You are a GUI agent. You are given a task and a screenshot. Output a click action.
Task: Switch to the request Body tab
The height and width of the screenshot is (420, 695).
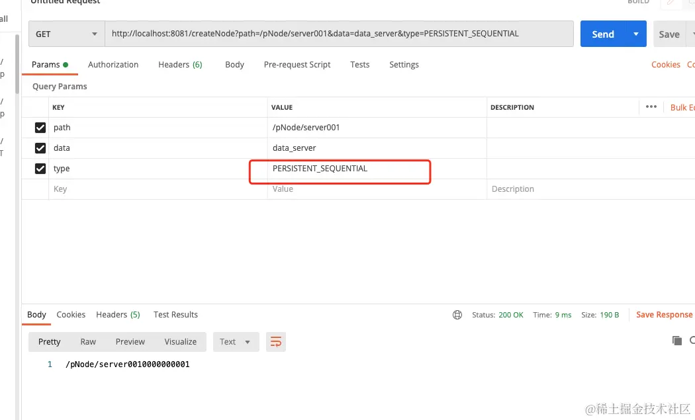(x=234, y=65)
